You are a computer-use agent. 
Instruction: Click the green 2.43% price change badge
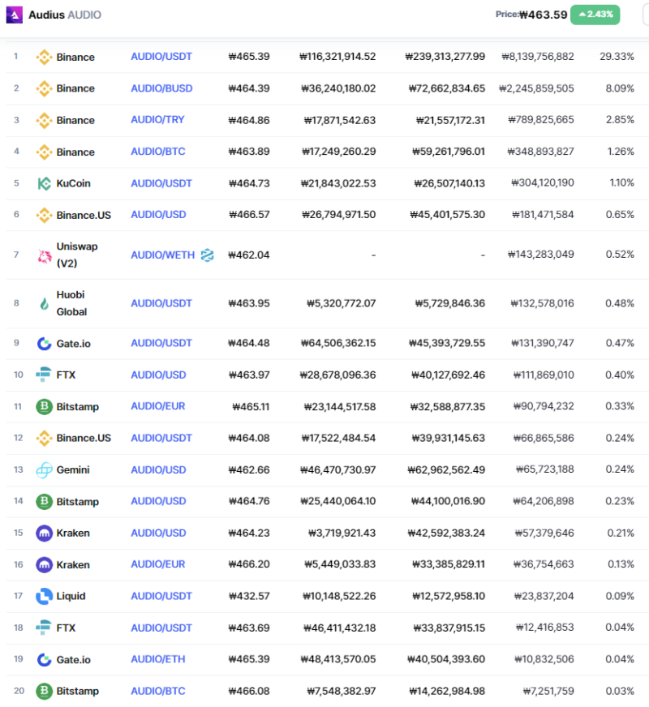point(595,15)
